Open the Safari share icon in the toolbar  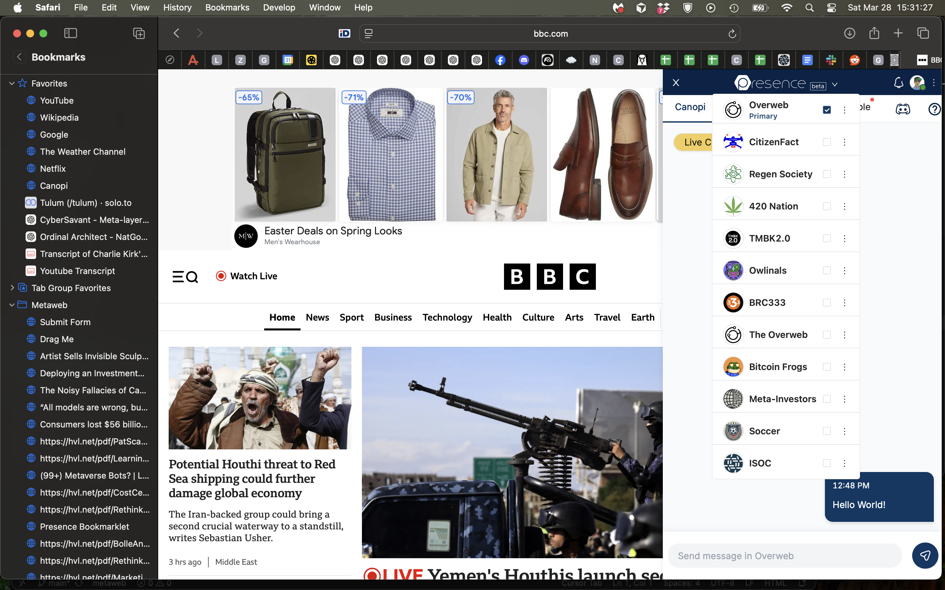pos(873,33)
